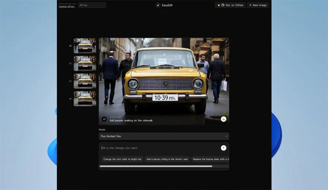
Task: Click the prompt text 'Add people walking on the sidewalk'
Action: (131, 121)
